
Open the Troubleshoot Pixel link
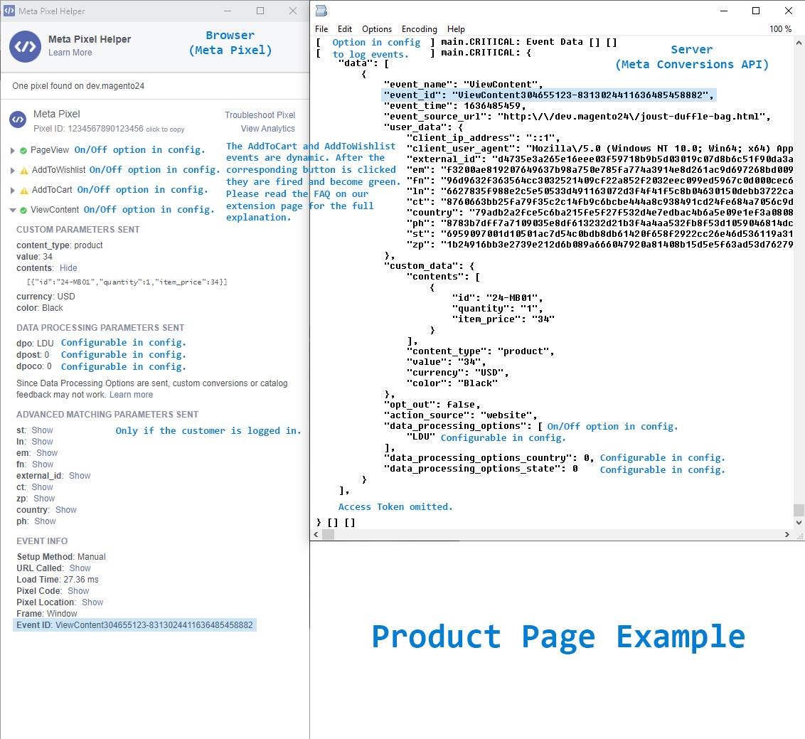point(260,115)
